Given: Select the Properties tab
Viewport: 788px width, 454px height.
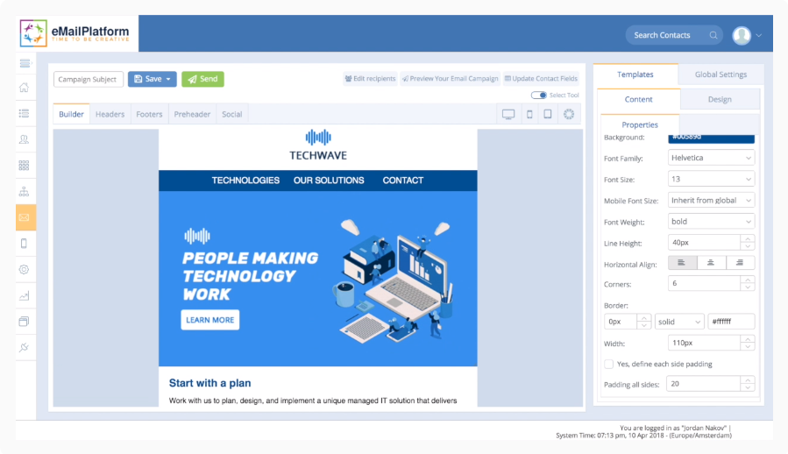Looking at the screenshot, I should click(x=640, y=124).
